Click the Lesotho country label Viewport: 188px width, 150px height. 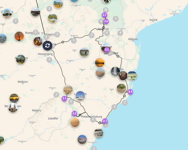[x=53, y=118]
